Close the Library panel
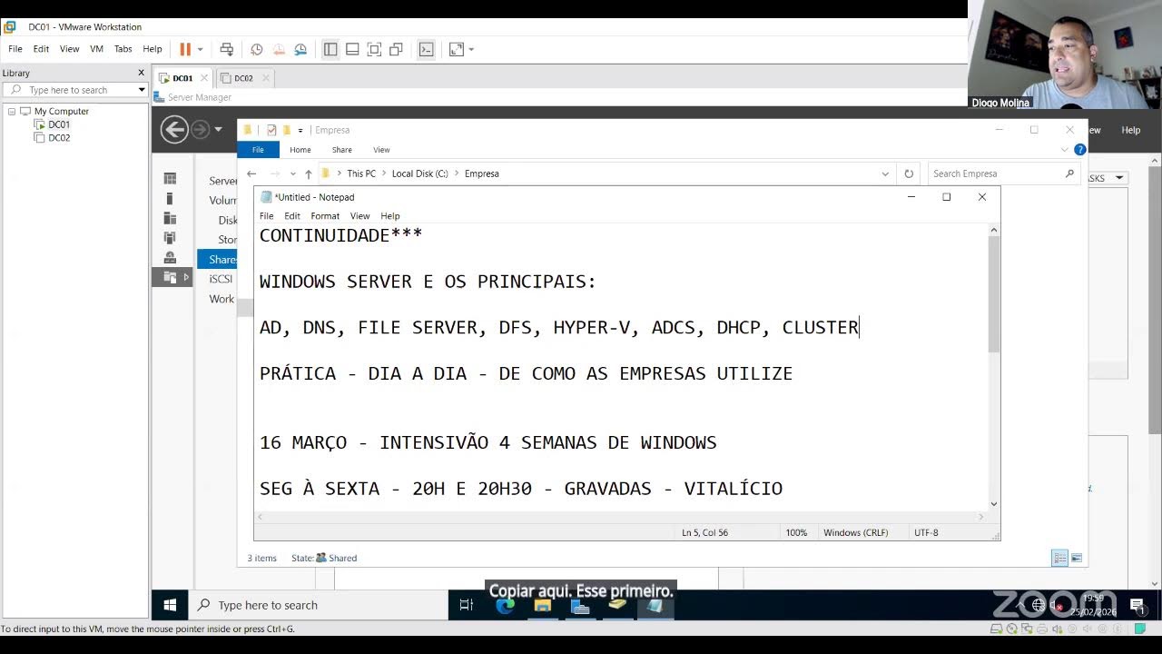 coord(141,73)
